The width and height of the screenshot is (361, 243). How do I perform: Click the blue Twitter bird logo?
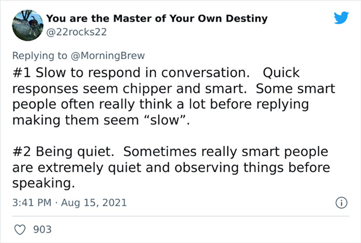tap(341, 18)
